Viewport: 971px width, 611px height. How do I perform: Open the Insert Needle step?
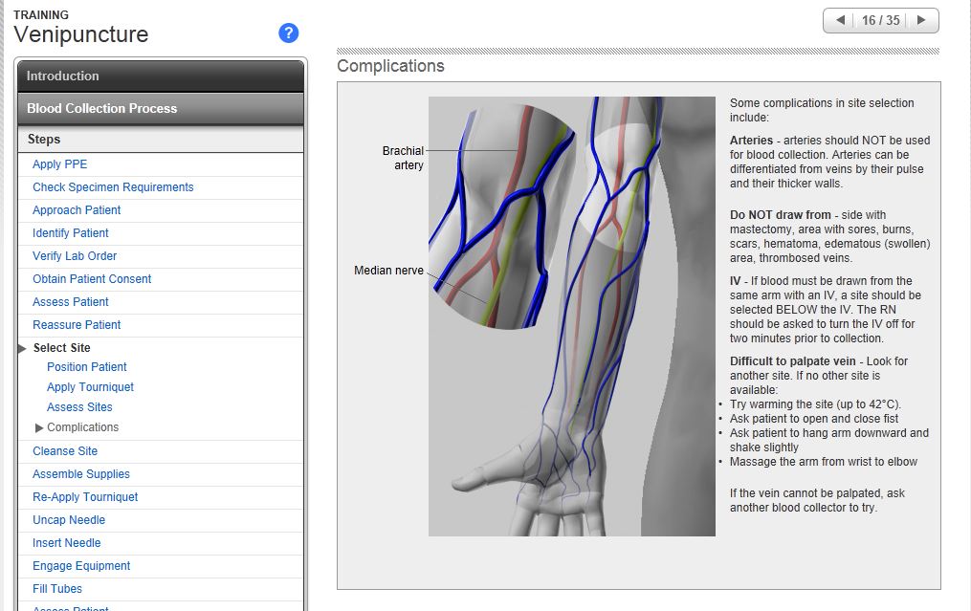66,543
